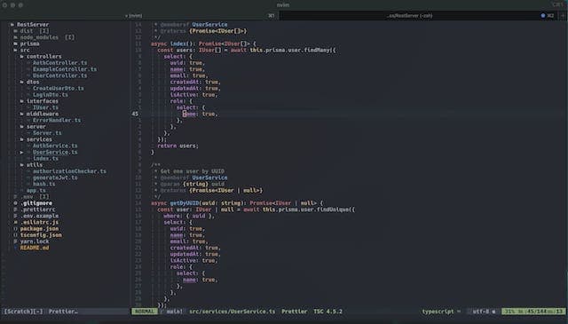Click line number 45 in gutter
Image resolution: width=568 pixels, height=324 pixels.
(x=135, y=115)
